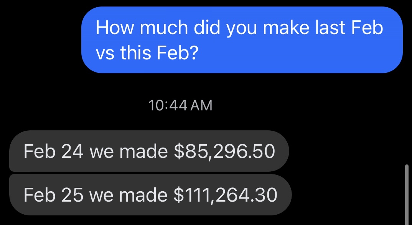Click the $111,264.30 amount
The height and width of the screenshot is (225, 412).
(226, 195)
